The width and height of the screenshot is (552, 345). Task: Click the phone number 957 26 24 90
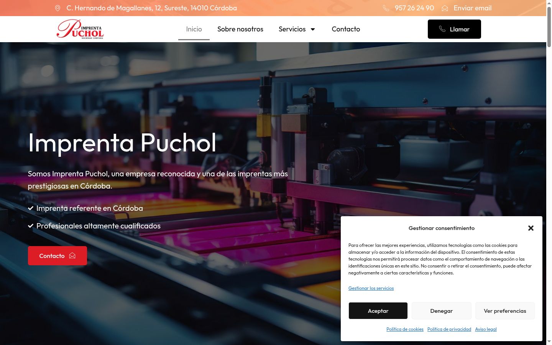414,8
